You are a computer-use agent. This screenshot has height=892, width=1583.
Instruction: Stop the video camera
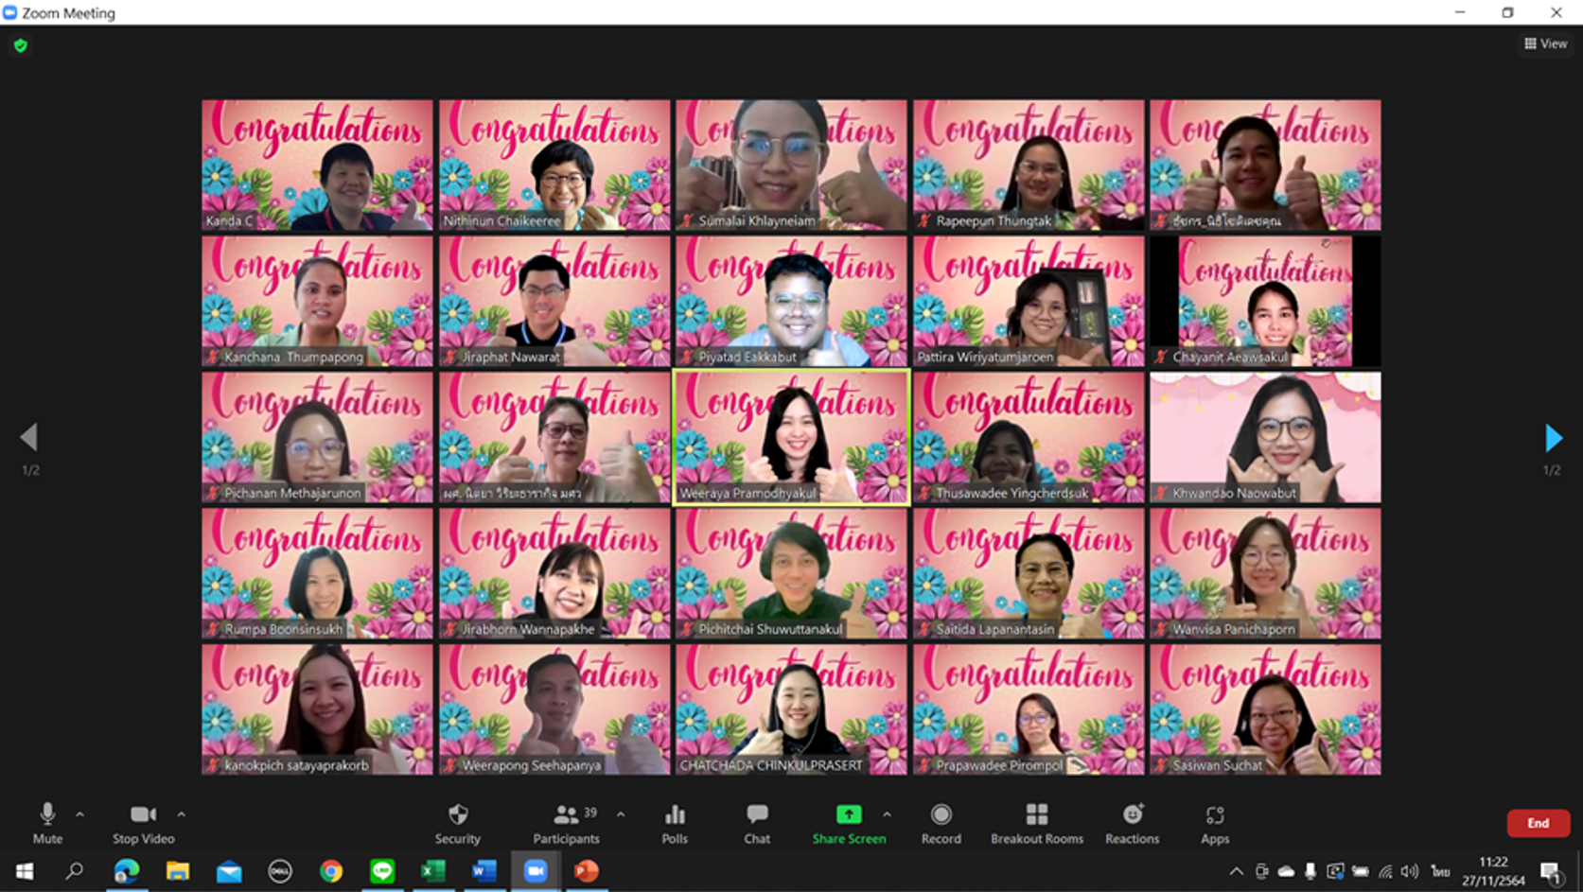coord(143,822)
